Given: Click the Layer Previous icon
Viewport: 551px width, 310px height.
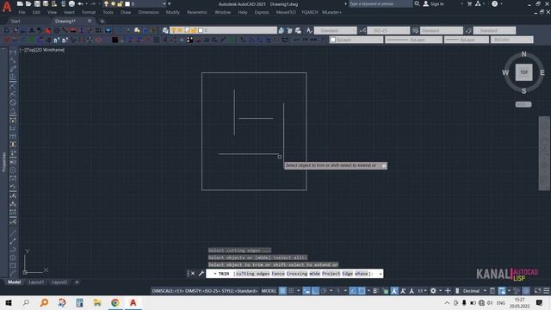Looking at the screenshot, I should click(x=289, y=31).
